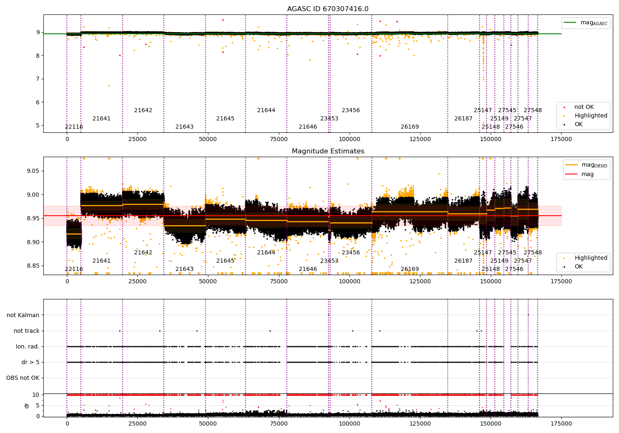The width and height of the screenshot is (619, 433).
Task: Click the 'Magnitude Estimates' panel title
Action: pyautogui.click(x=328, y=151)
